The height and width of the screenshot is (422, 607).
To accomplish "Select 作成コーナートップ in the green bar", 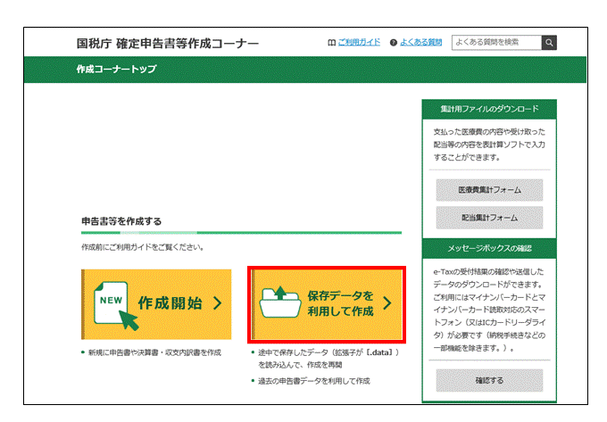I will (117, 70).
